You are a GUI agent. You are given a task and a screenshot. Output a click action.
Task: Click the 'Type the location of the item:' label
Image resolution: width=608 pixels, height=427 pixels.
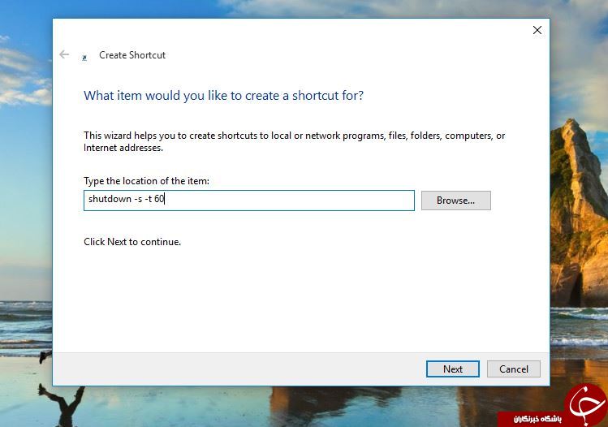146,181
